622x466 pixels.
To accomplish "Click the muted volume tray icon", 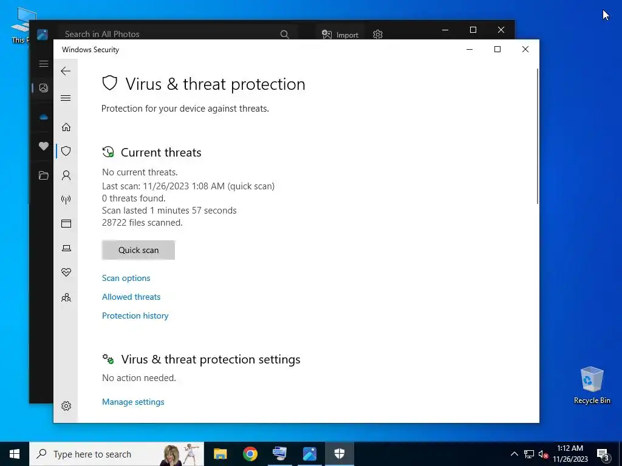I will click(x=543, y=454).
